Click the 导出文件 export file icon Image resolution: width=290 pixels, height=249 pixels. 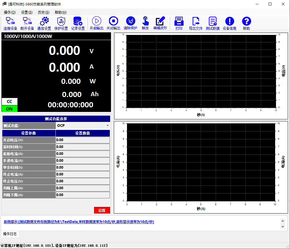tap(196, 23)
